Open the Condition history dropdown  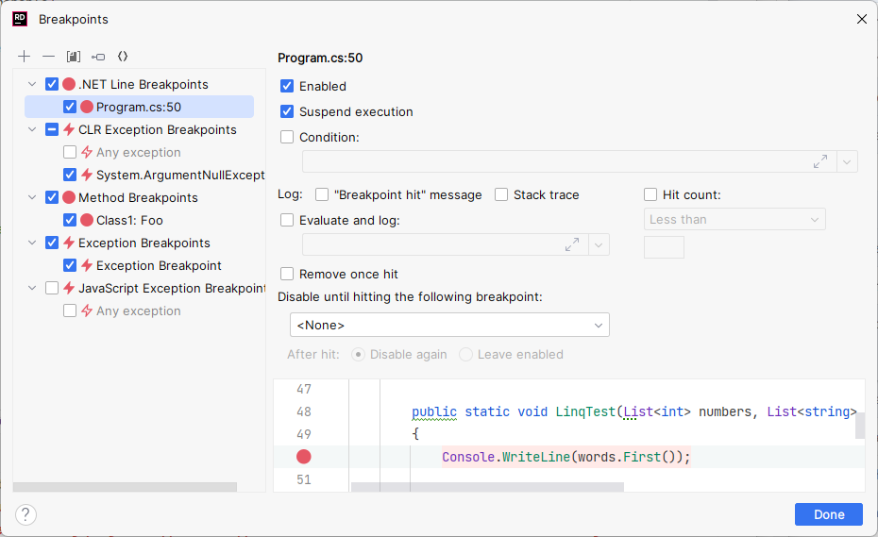pyautogui.click(x=847, y=161)
